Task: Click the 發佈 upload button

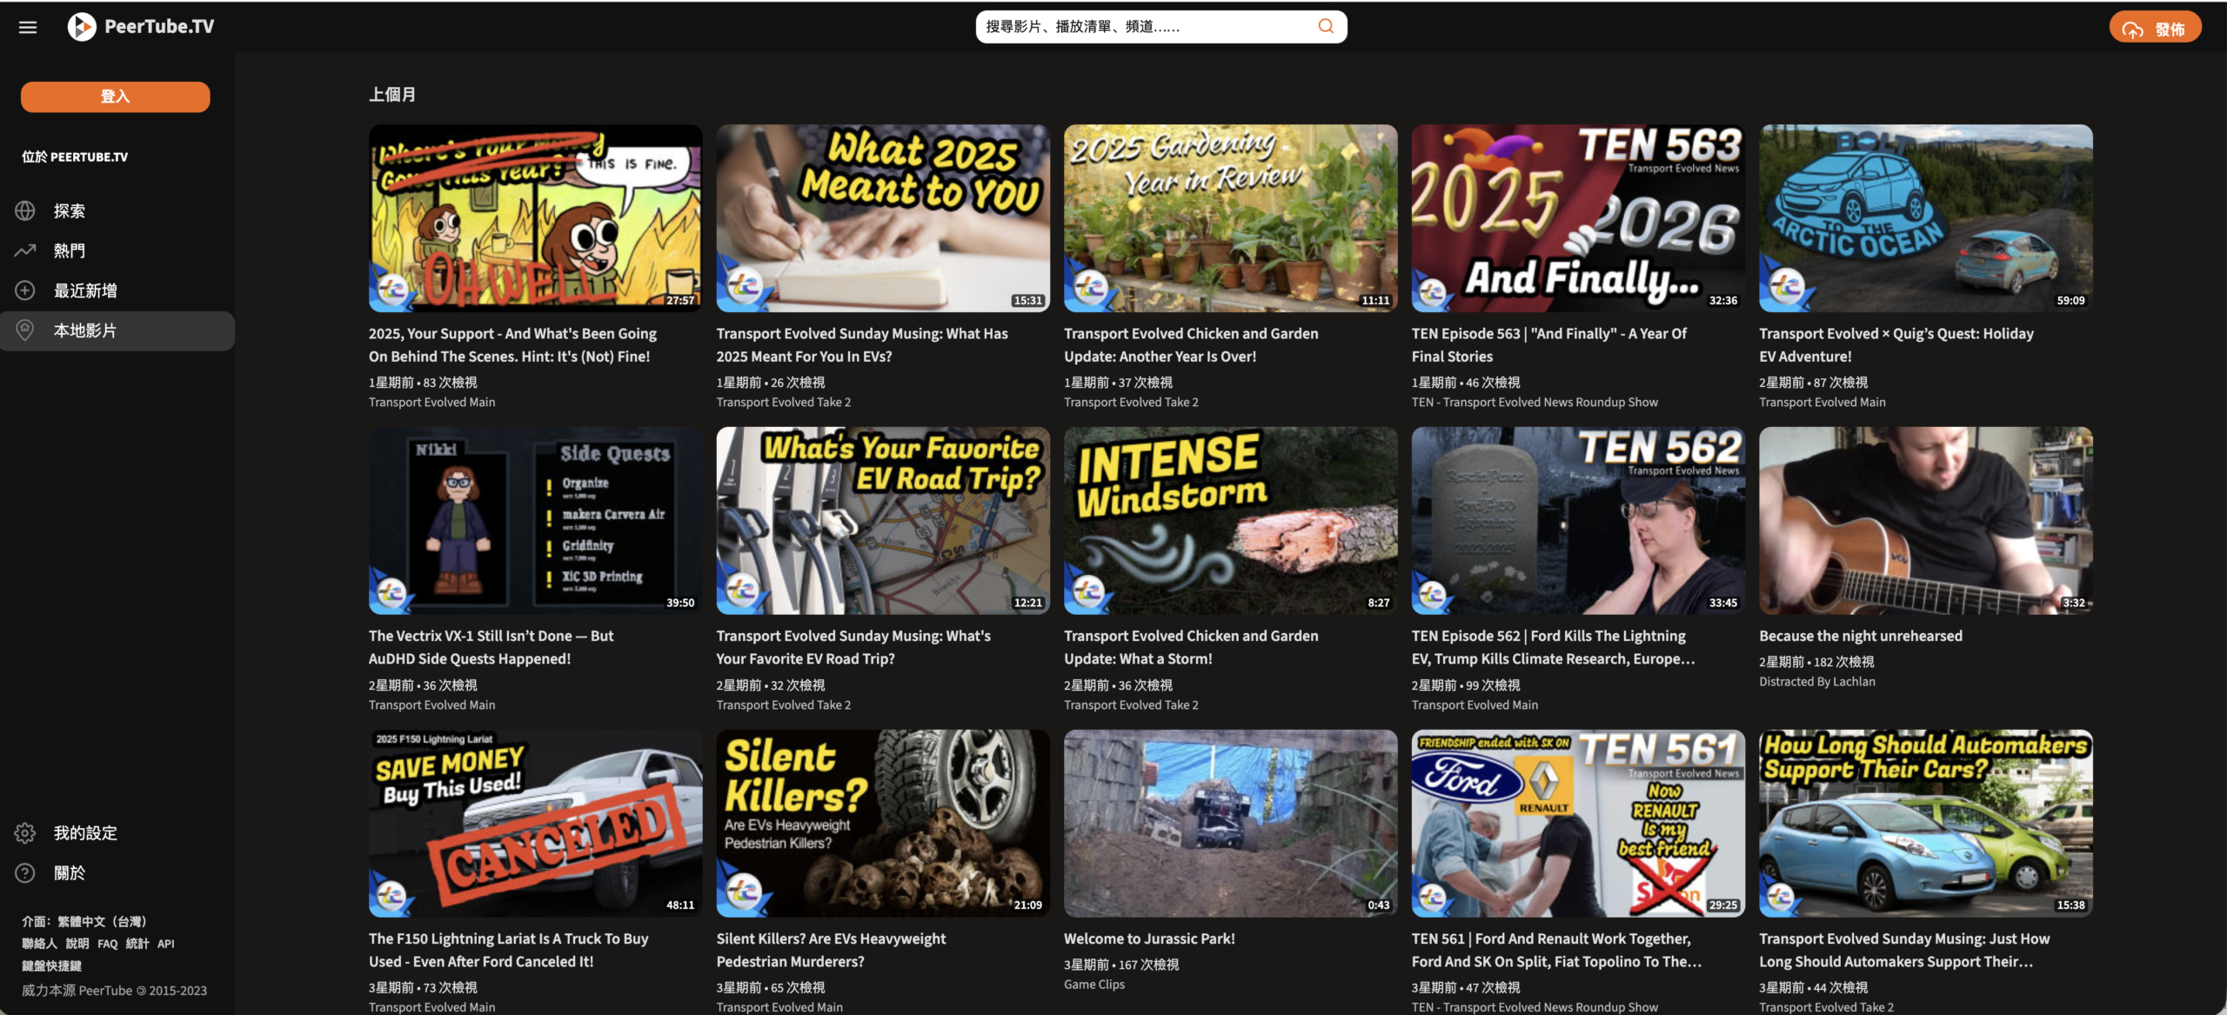Action: [2155, 29]
